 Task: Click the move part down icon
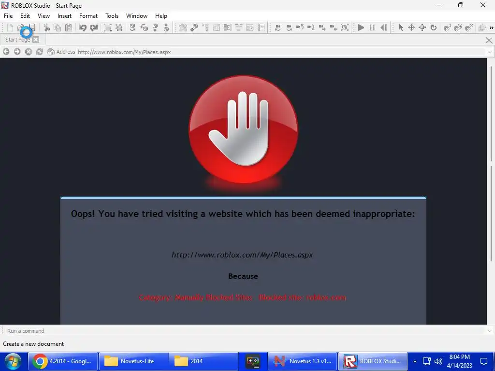pyautogui.click(x=166, y=28)
